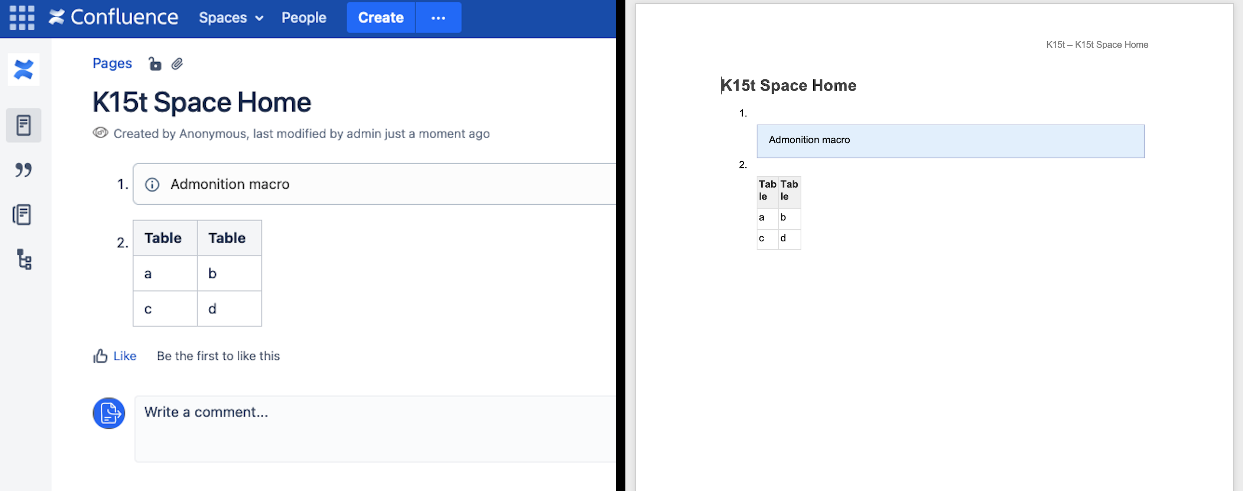1243x491 pixels.
Task: Click the unlocked page restrictions icon
Action: pos(154,64)
